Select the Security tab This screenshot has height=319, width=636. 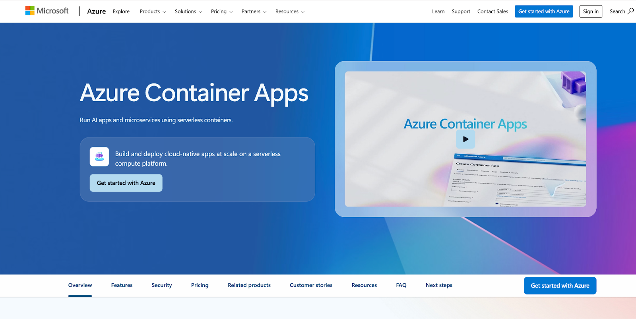click(161, 285)
